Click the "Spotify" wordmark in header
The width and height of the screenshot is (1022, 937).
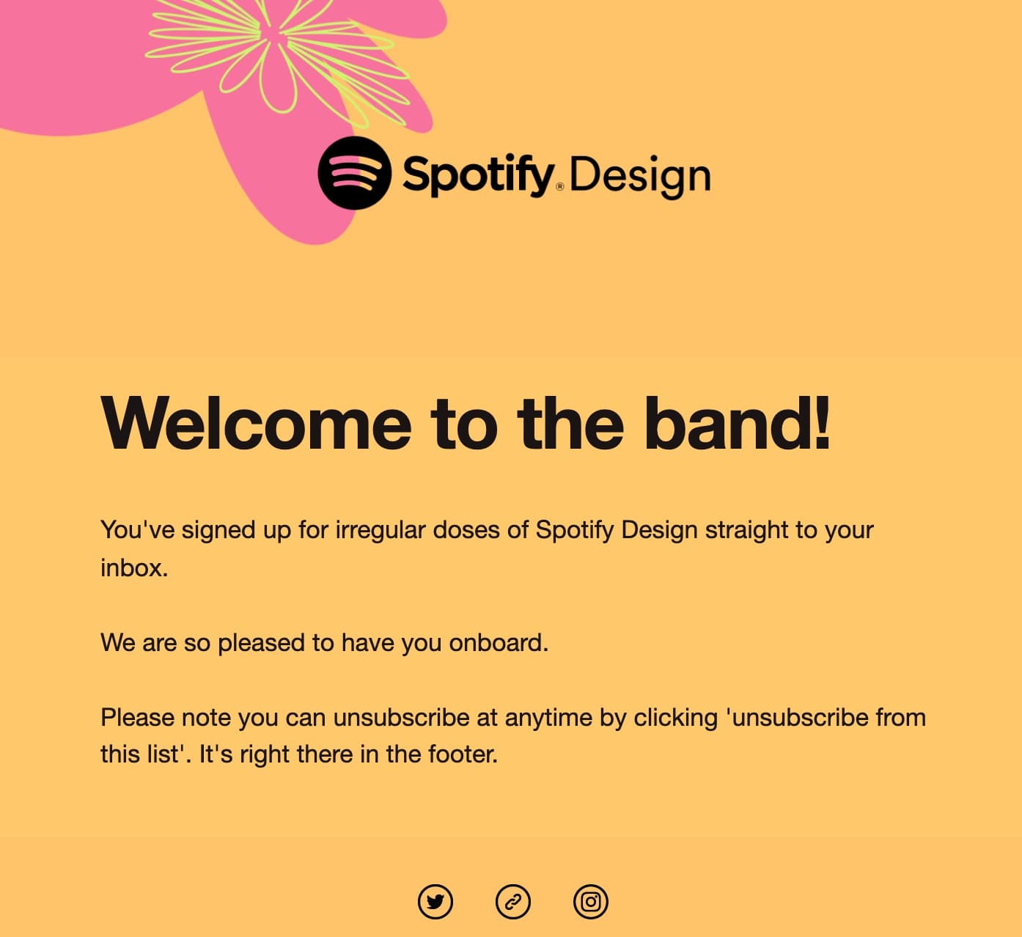coord(477,174)
